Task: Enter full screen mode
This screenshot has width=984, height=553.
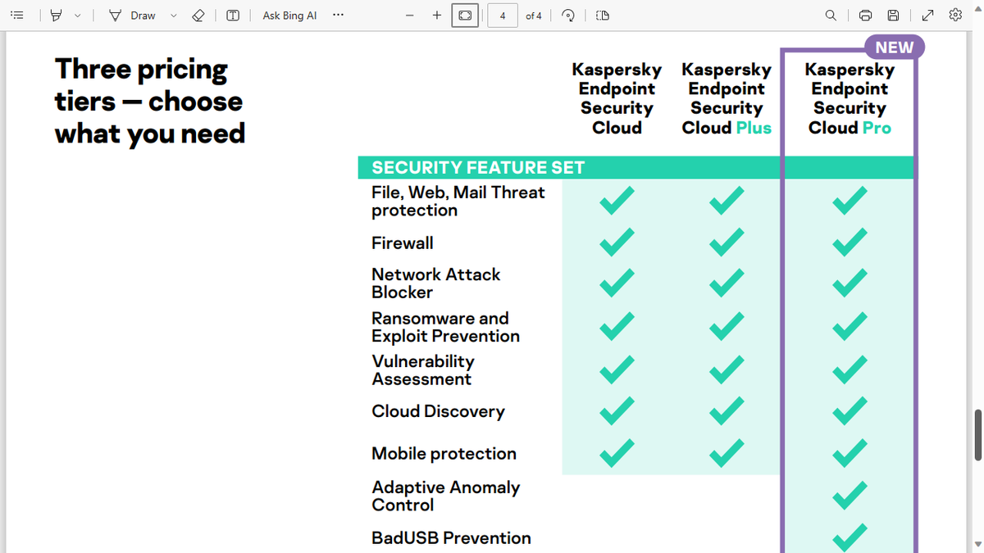Action: click(x=927, y=15)
